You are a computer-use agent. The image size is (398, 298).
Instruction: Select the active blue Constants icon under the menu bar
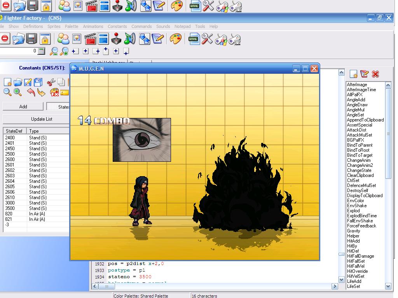pos(103,39)
